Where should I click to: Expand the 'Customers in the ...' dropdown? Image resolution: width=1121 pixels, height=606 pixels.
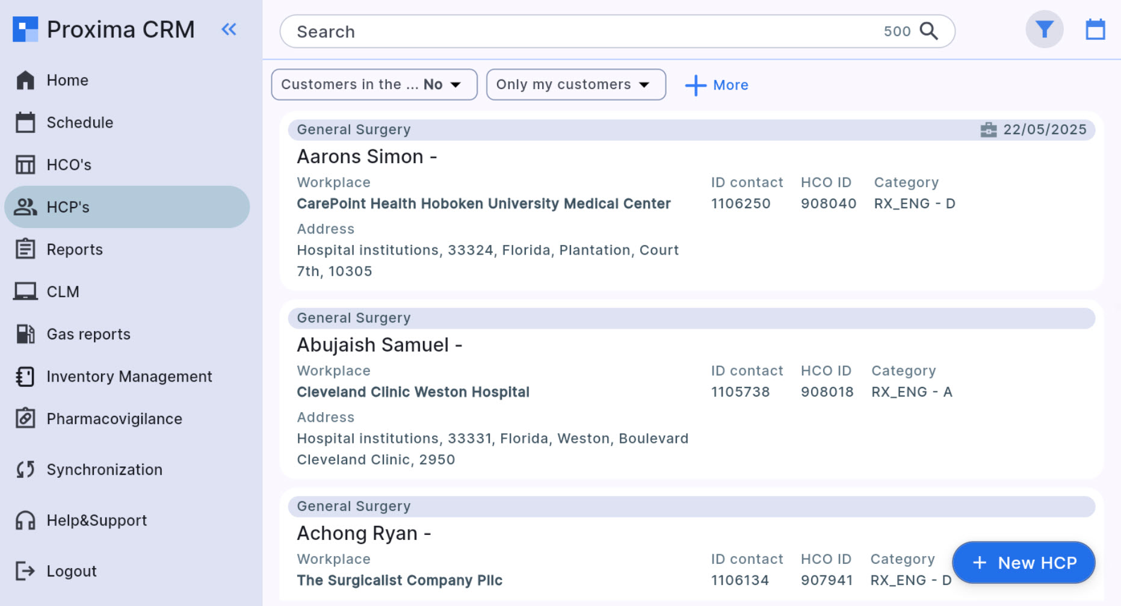[374, 85]
